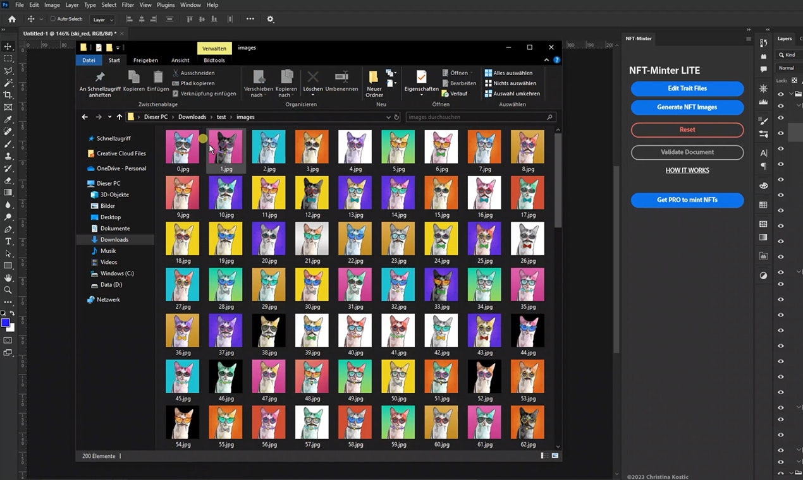Image resolution: width=803 pixels, height=480 pixels.
Task: Open the Kind filter dropdown in Layers
Action: 790,55
